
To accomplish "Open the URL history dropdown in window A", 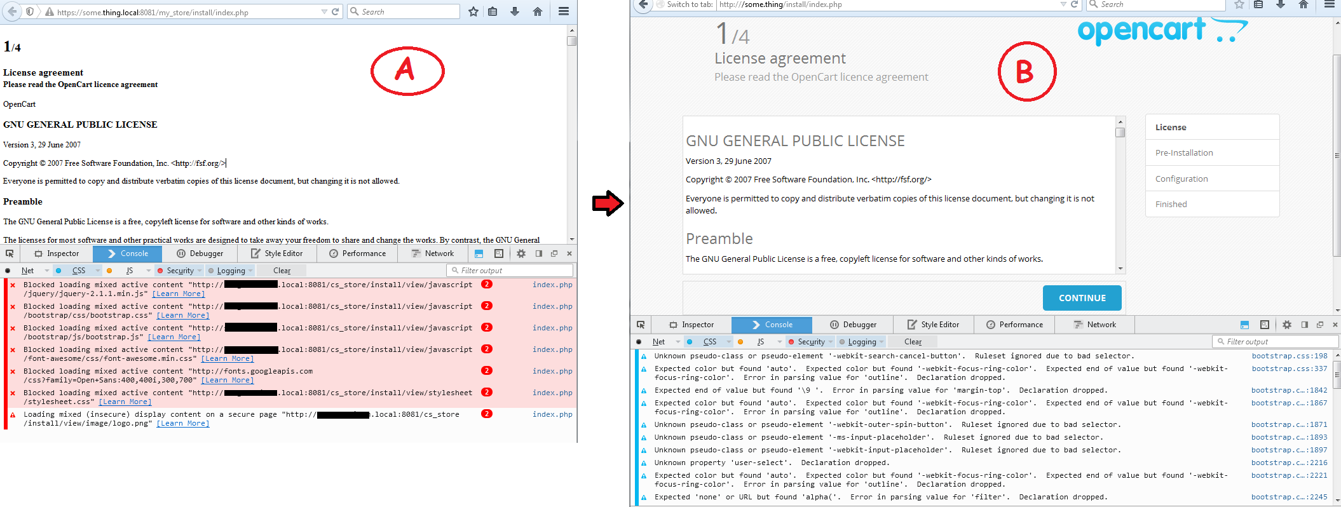I will [x=324, y=11].
